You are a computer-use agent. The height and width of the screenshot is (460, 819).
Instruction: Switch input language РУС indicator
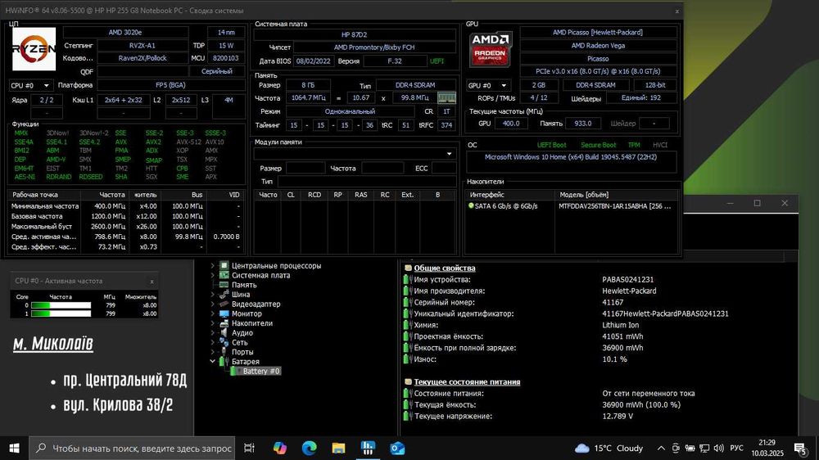[x=736, y=448]
